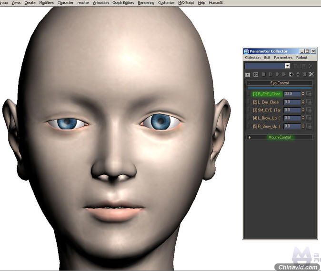
Task: Open the reactor menu
Action: 83,3
